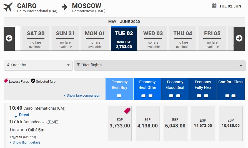The width and height of the screenshot is (248, 148).
Task: Choose the 6,048.00 Economy Good Deal fare
Action: (175, 123)
